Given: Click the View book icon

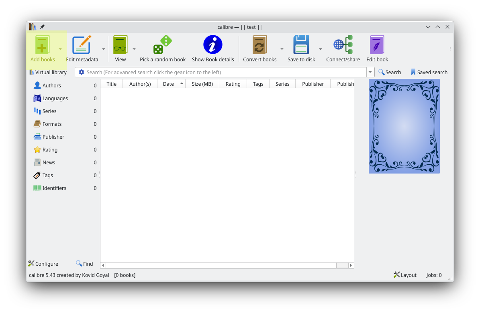Looking at the screenshot, I should click(x=120, y=45).
